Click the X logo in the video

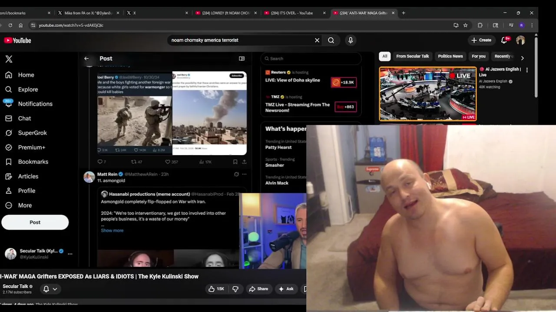pos(9,59)
